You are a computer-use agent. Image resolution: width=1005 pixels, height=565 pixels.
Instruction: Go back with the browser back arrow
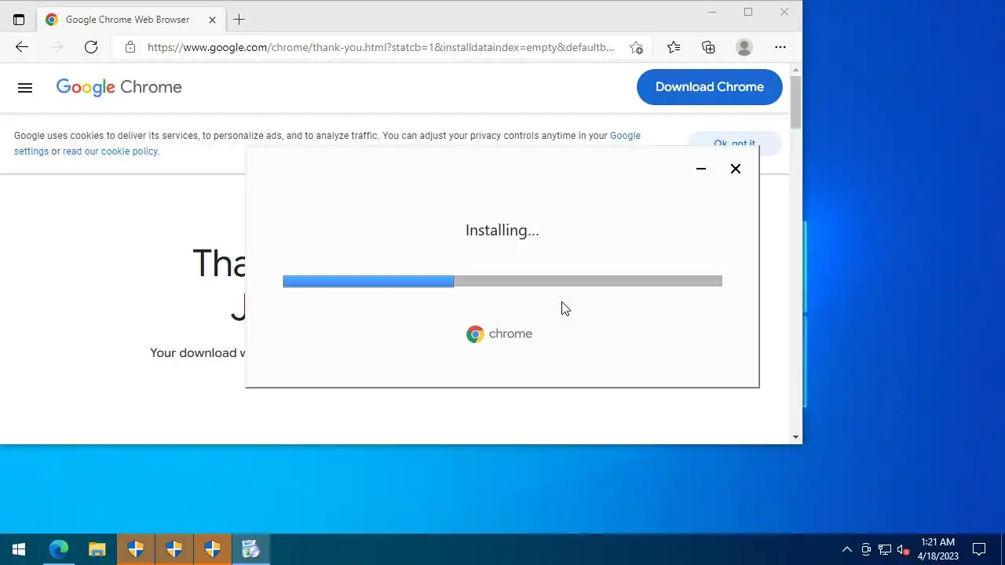pyautogui.click(x=22, y=47)
